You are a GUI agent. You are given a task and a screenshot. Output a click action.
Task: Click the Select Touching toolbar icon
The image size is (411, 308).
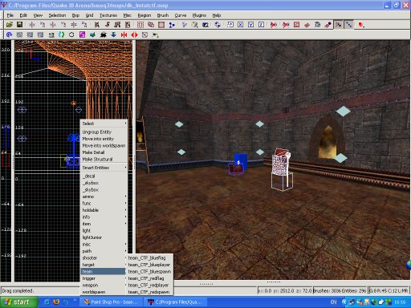[x=108, y=25]
